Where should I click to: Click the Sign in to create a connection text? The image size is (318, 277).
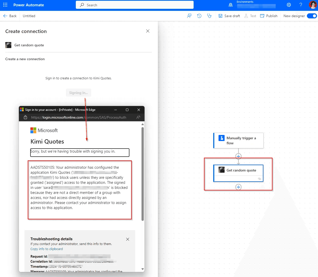(x=79, y=78)
